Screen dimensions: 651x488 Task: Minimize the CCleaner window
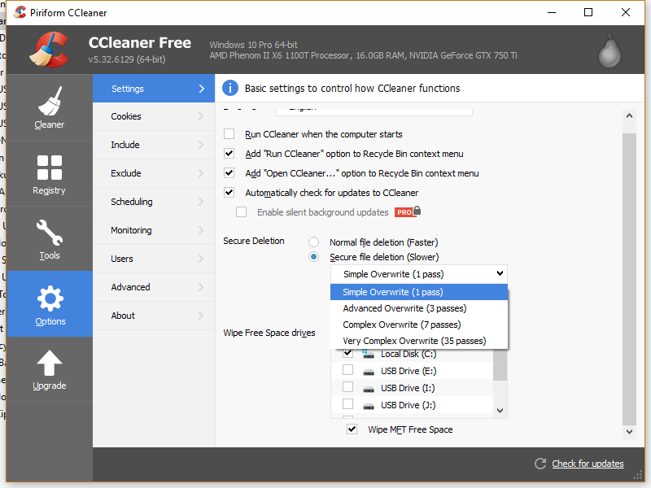552,12
